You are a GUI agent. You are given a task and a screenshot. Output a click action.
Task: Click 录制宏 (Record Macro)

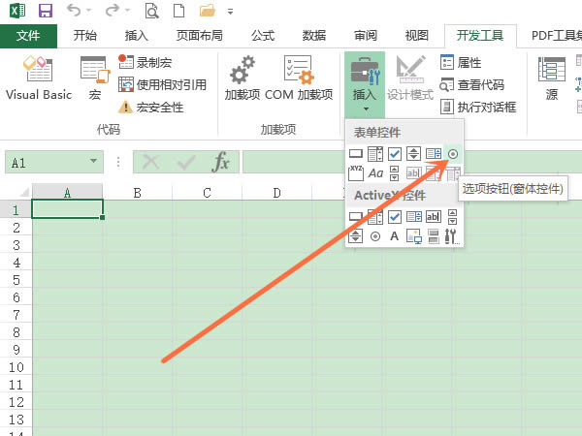tap(145, 62)
